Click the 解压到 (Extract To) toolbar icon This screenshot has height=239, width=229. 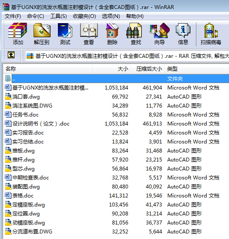point(42,30)
